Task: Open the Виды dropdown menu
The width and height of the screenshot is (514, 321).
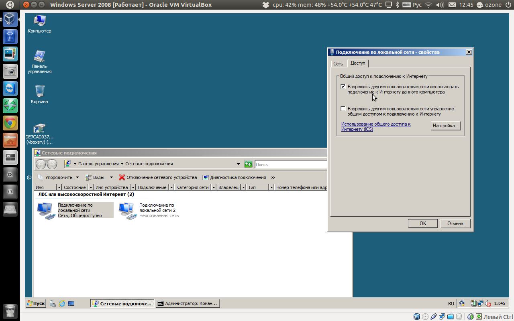Action: click(x=99, y=177)
